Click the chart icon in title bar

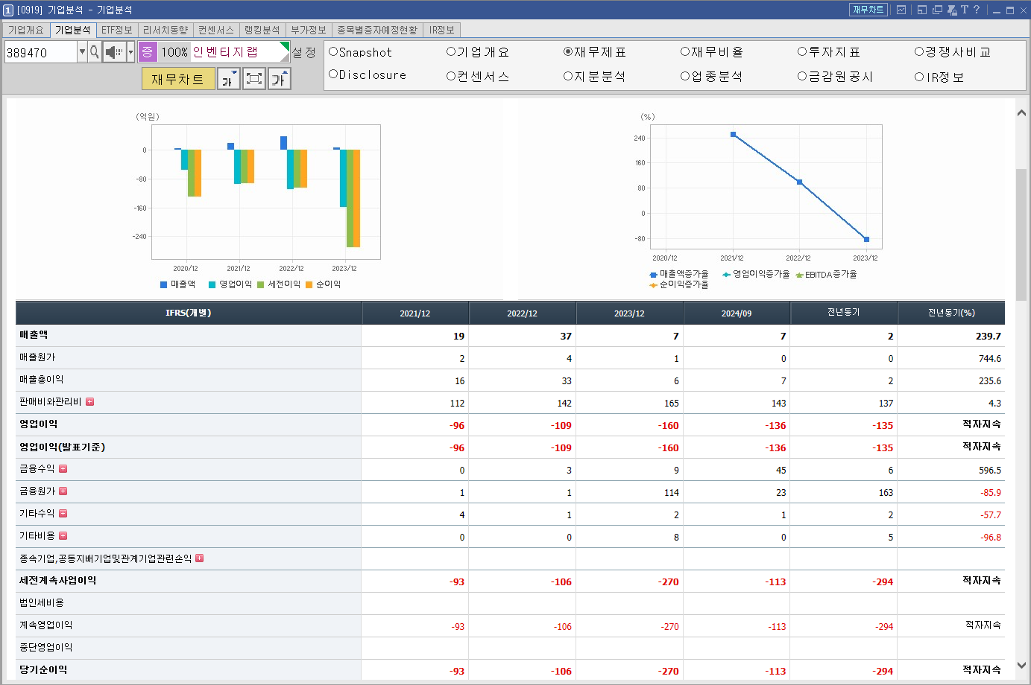click(x=901, y=10)
